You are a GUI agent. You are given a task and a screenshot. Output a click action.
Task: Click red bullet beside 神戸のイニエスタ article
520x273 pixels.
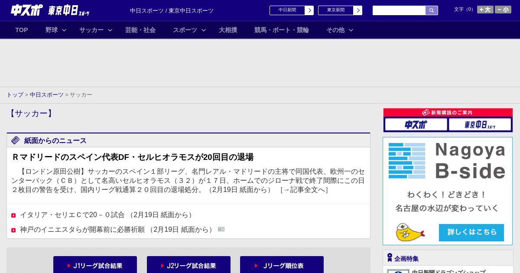point(13,230)
